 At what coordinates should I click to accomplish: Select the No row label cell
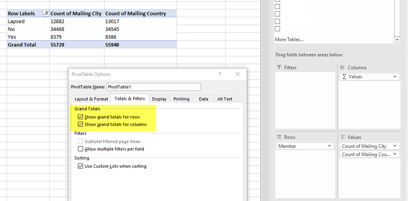click(x=28, y=29)
